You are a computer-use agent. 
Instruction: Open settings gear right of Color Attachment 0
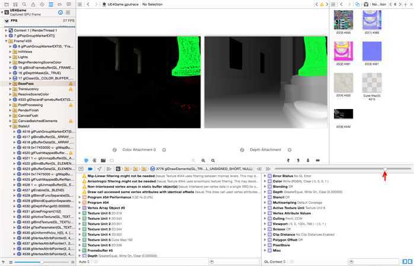[164, 150]
